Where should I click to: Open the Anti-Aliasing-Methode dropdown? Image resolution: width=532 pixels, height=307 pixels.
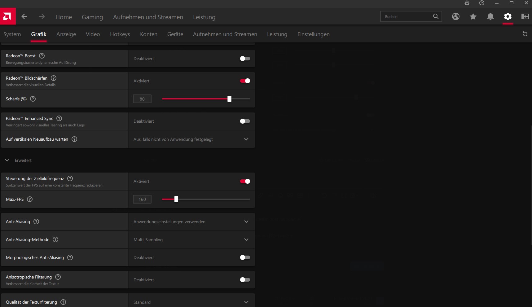pos(246,239)
